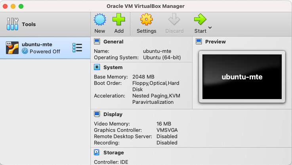
Task: Click the Storage section disk icon
Action: 97,152
